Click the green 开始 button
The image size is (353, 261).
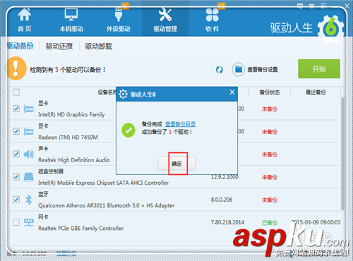319,68
